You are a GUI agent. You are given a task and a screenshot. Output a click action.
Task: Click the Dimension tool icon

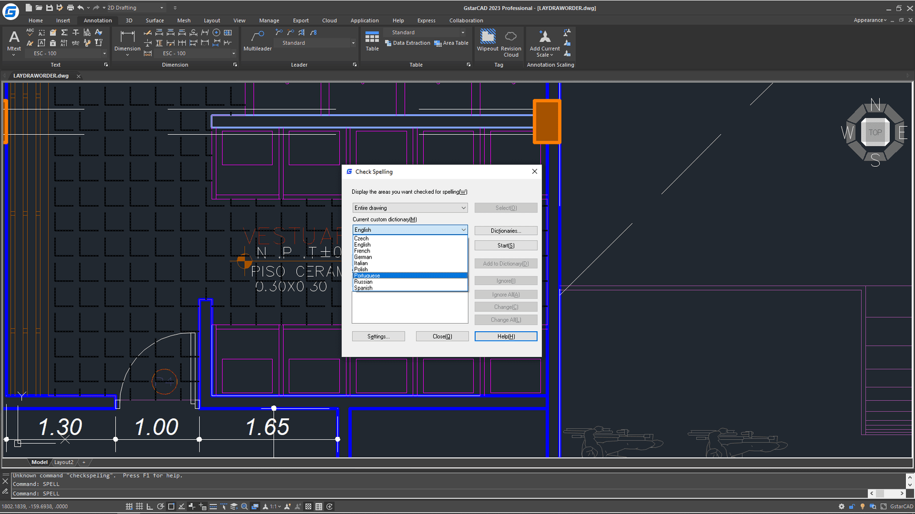[128, 37]
